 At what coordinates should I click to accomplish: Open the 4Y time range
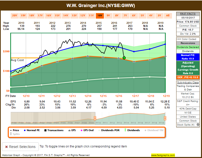(x=151, y=16)
